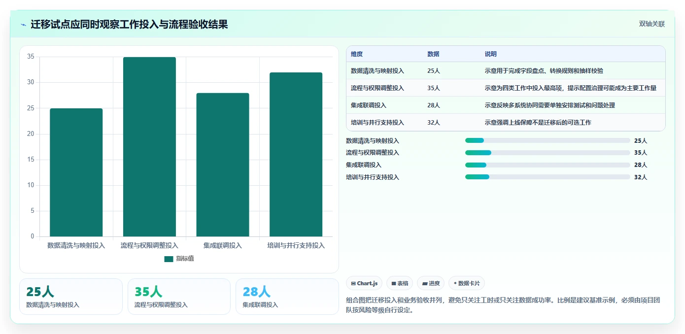Click x-axis label 培训与并行支持投入
This screenshot has height=334, width=685.
point(296,245)
